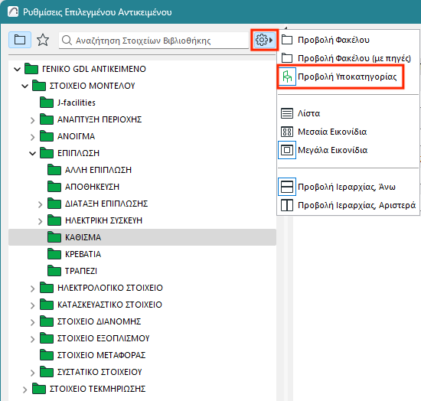Expand ΗΛΕΚΤΡΟΛΟΓΙΚΟ ΣΤΟΙΧΕΙΟ folder
This screenshot has width=421, height=401.
pos(32,289)
